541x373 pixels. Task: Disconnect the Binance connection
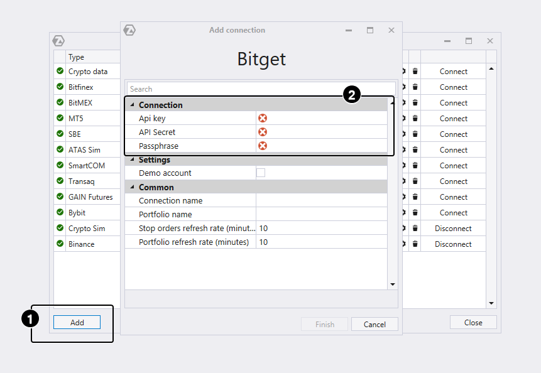point(453,244)
